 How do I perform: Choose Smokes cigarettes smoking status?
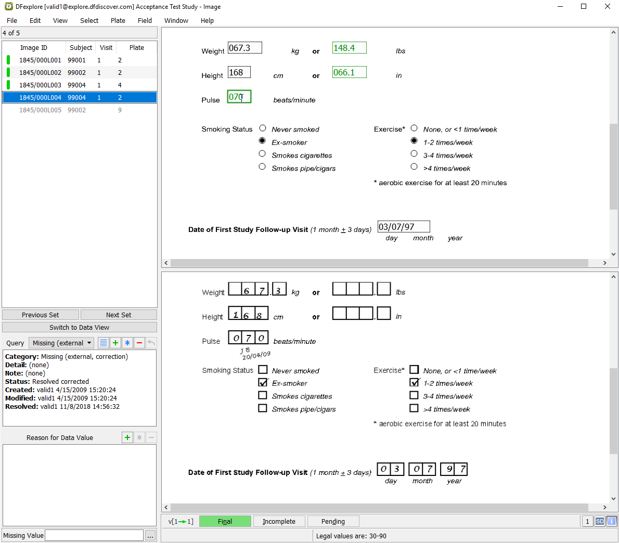click(x=263, y=154)
